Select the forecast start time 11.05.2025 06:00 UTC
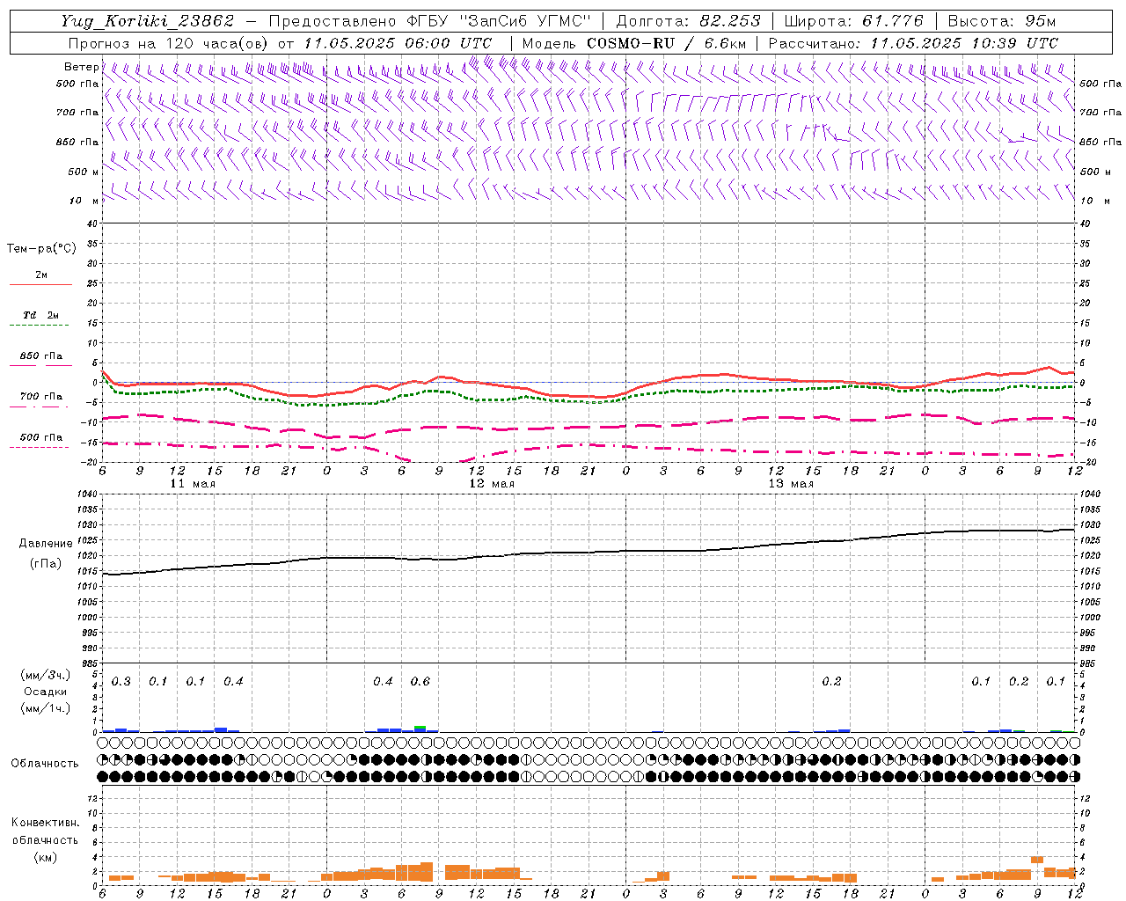Screen dimensions: 1126x901 (398, 43)
